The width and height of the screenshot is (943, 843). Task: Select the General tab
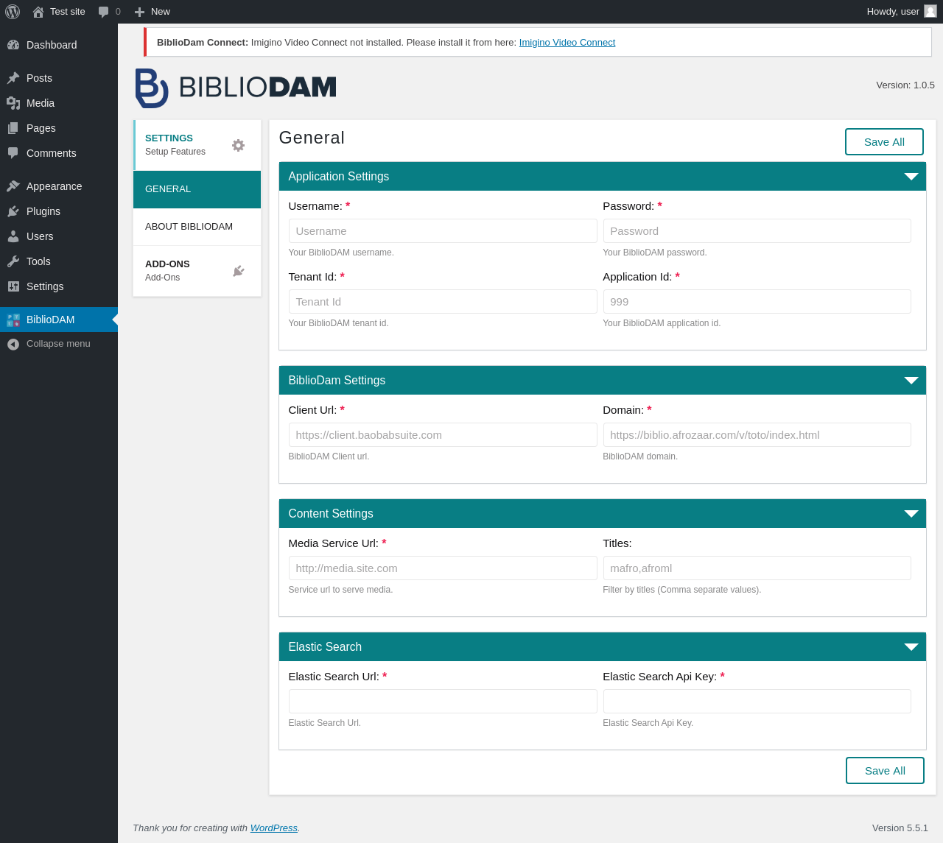point(197,189)
